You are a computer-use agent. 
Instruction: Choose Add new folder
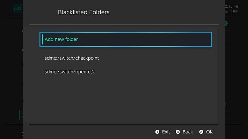[126, 39]
